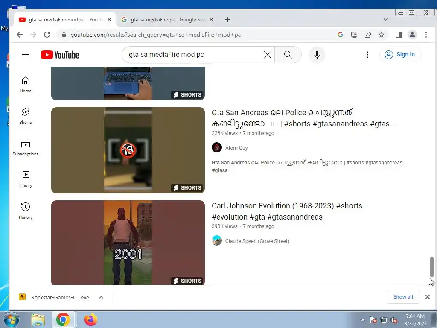Click the address bar URL
The image size is (437, 328).
[155, 35]
